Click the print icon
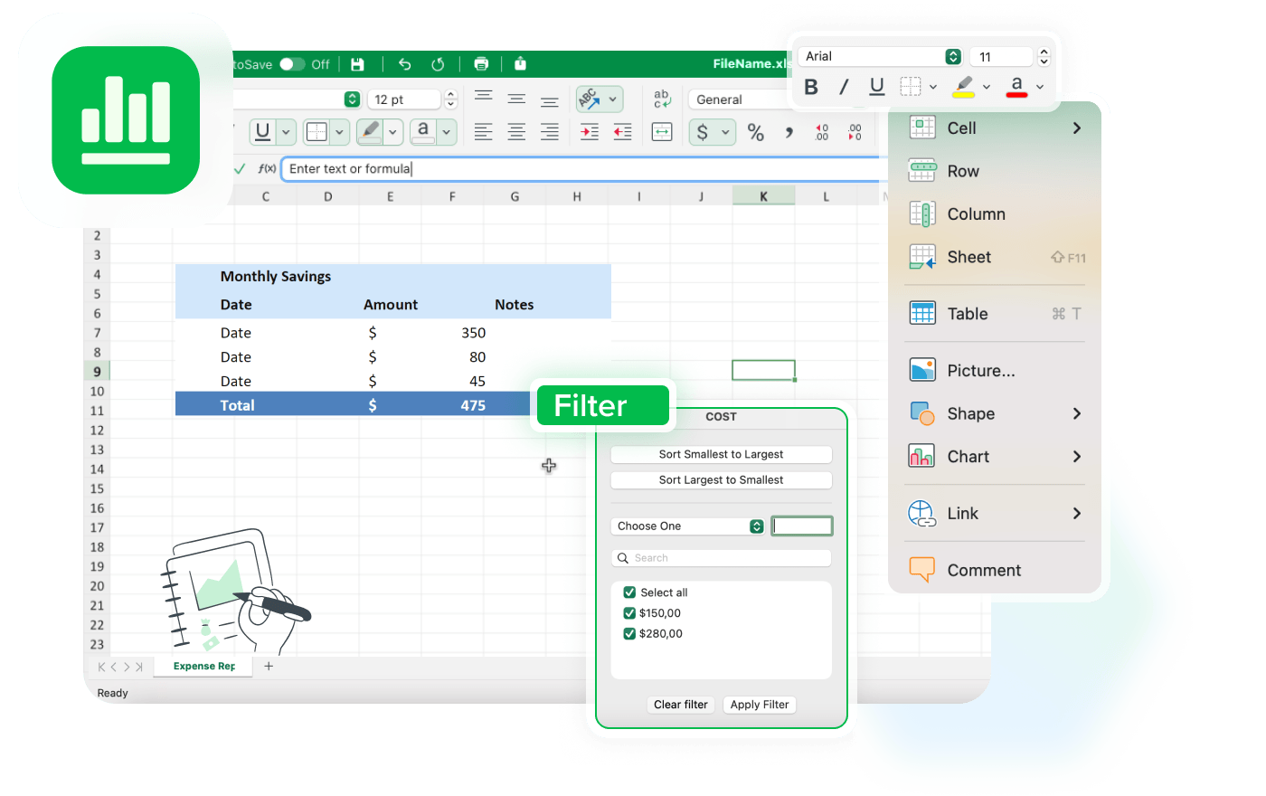Screen dimensions: 1266x796 481,64
